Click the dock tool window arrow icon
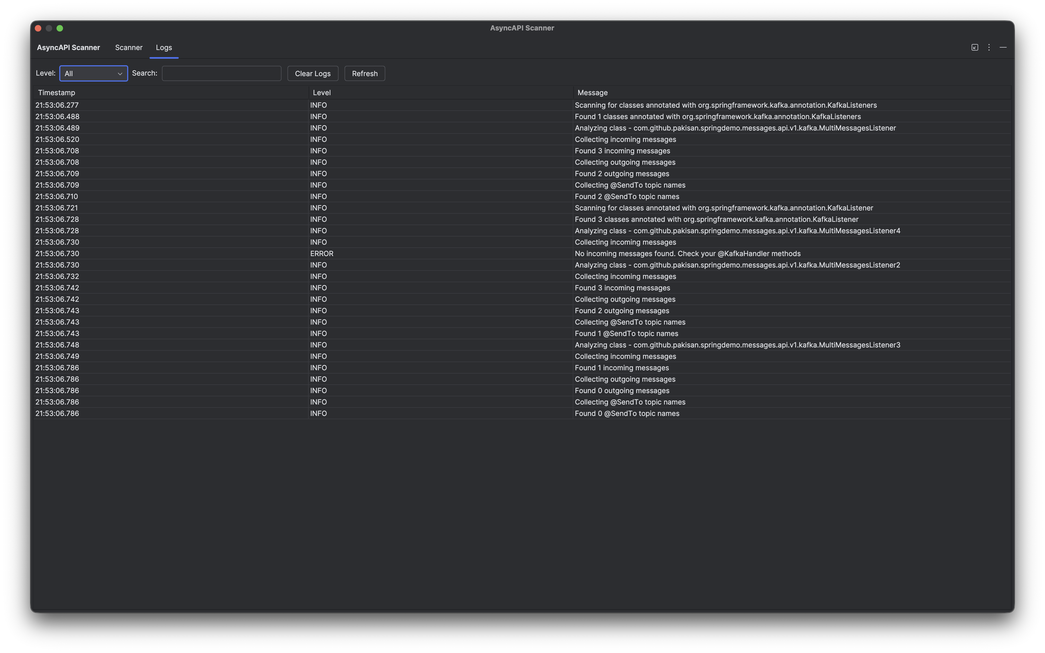The width and height of the screenshot is (1045, 653). [975, 48]
